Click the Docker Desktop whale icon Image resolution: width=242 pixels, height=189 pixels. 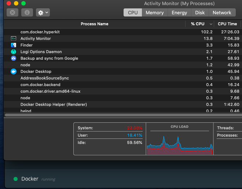click(x=14, y=71)
